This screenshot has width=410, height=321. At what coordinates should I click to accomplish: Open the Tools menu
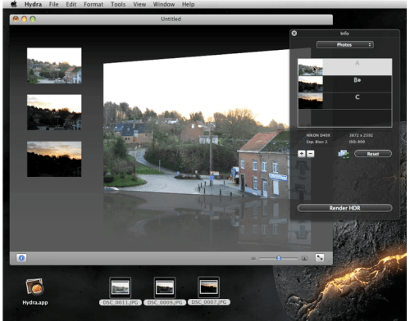click(118, 4)
